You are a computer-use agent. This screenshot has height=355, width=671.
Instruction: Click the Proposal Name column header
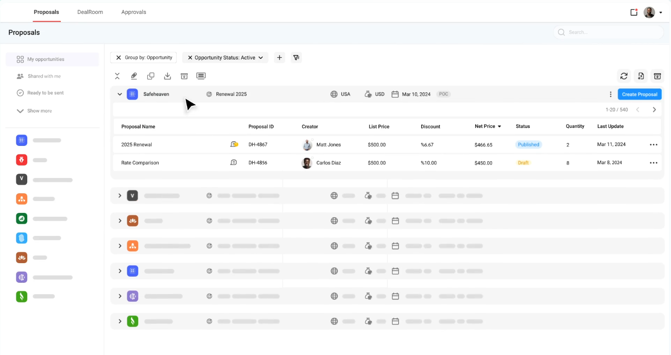coord(138,126)
